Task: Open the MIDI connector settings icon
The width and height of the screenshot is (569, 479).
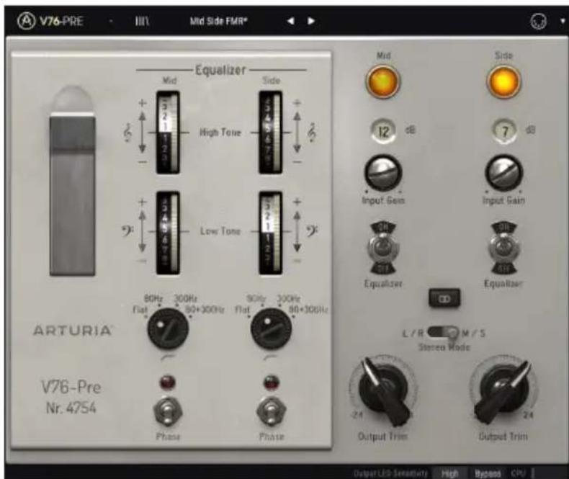Action: [539, 22]
